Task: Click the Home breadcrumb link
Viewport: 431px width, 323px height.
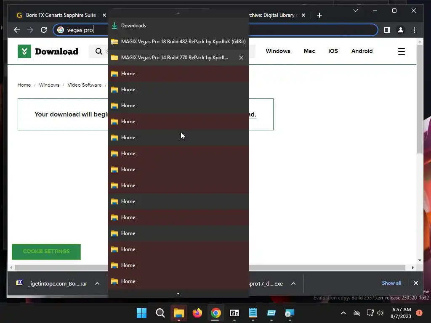Action: click(x=24, y=85)
